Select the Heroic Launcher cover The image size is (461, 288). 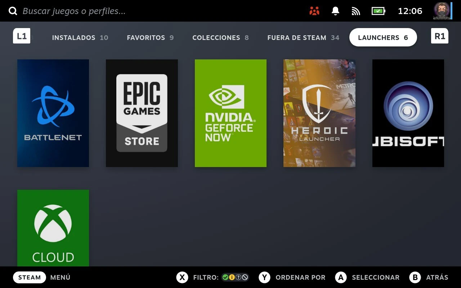click(x=318, y=113)
